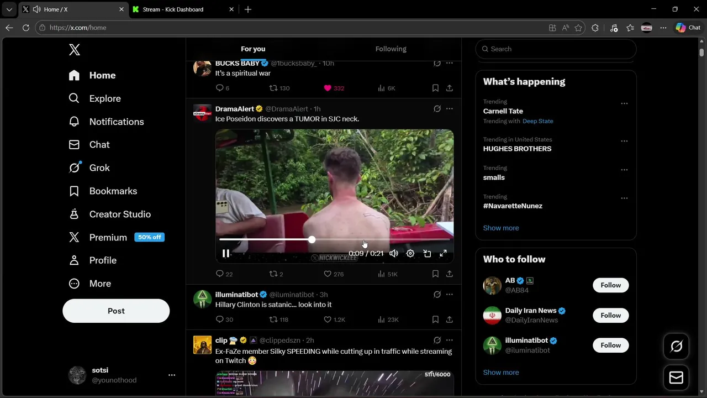The width and height of the screenshot is (707, 398).
Task: Switch to Kick Dashboard browser tab
Action: click(x=183, y=9)
